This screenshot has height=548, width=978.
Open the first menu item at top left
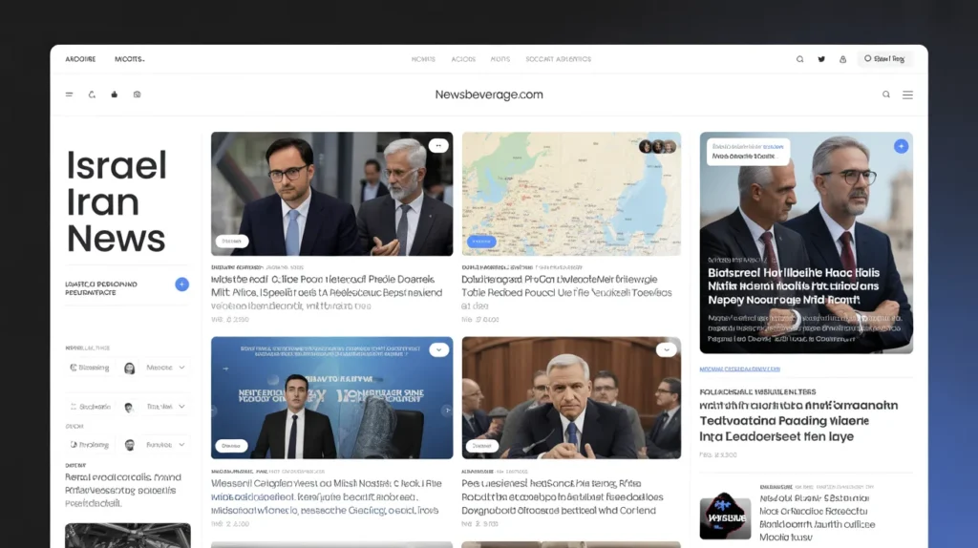click(80, 59)
